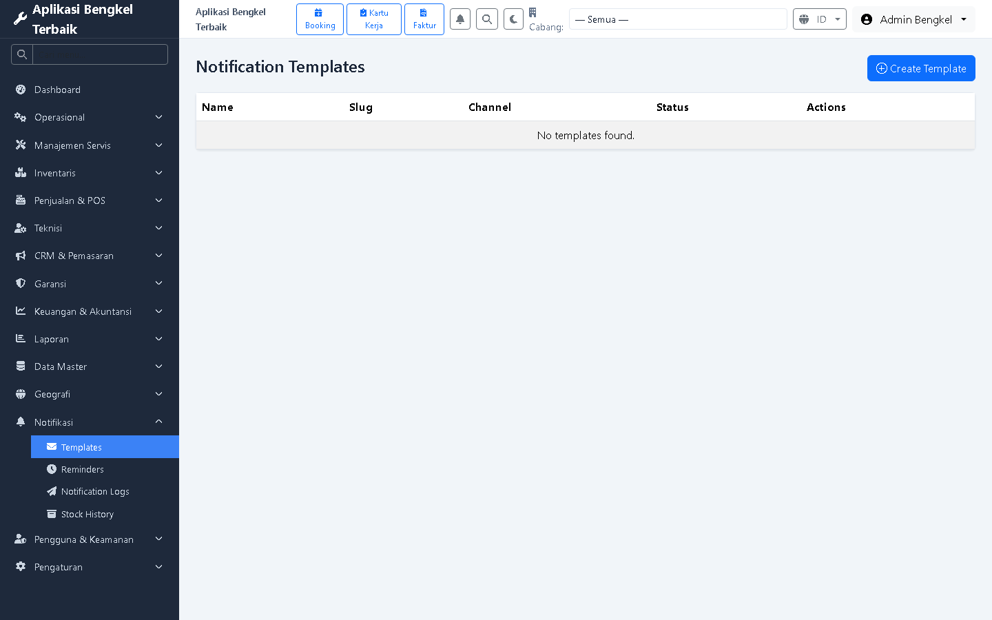Click the Kartu Kerja quick button

point(374,19)
